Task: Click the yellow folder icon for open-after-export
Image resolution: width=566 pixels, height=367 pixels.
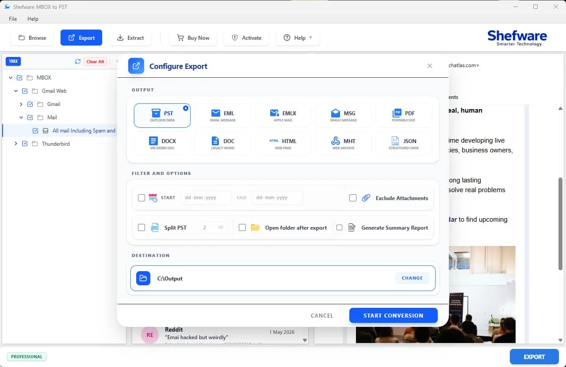Action: click(x=255, y=227)
